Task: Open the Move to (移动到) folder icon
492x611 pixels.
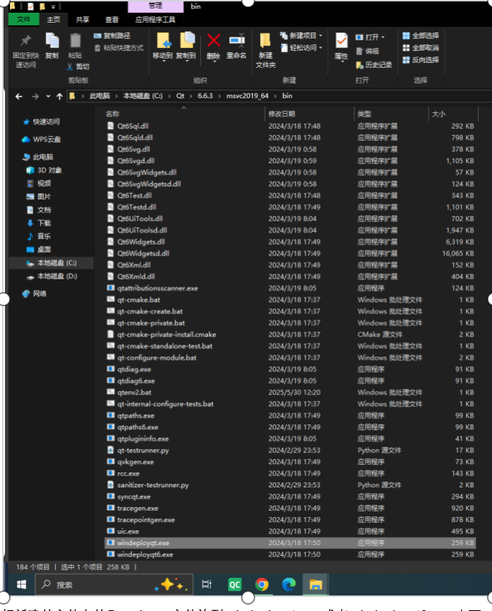Action: pos(163,40)
